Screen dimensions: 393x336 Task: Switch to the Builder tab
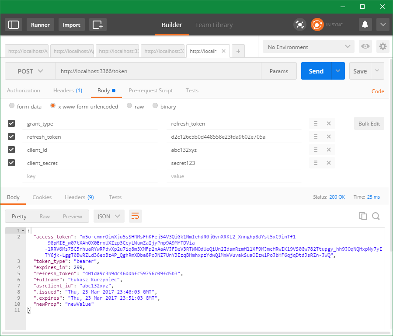[172, 25]
